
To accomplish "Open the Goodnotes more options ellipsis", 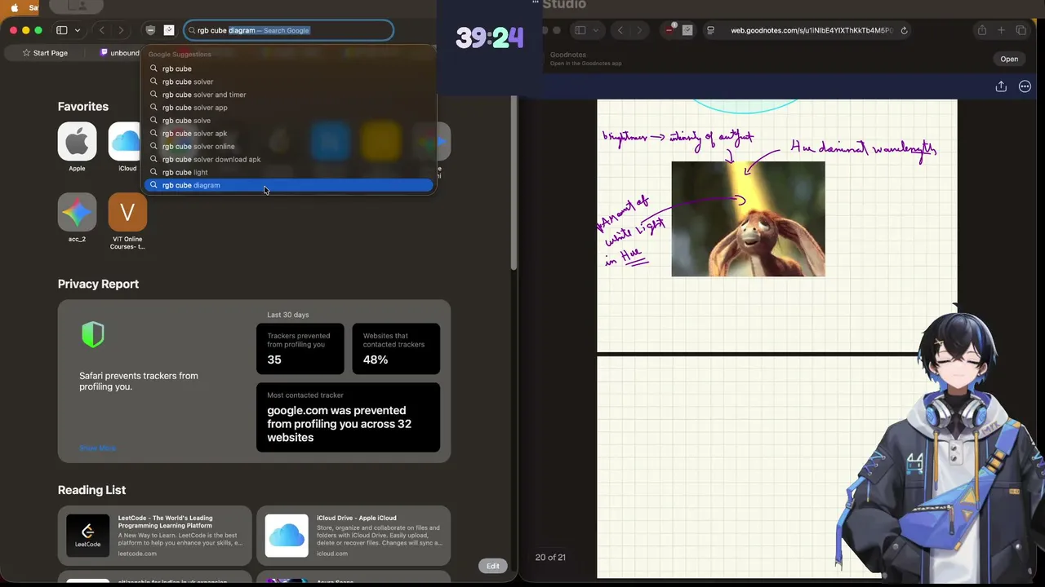I will click(x=1025, y=86).
